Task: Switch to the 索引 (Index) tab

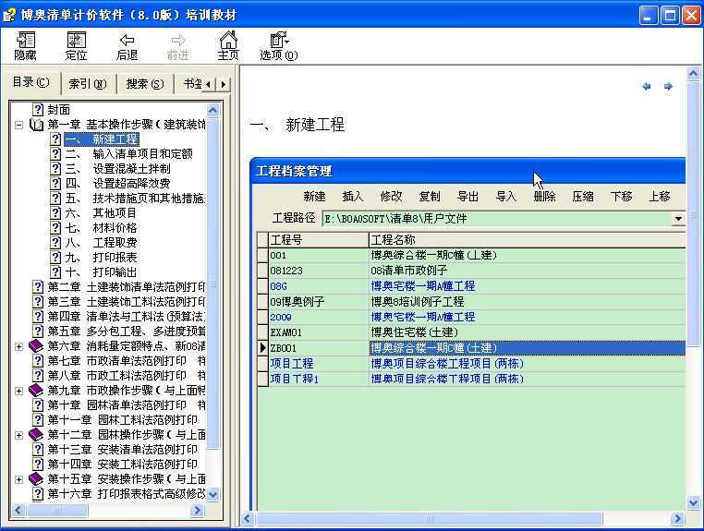Action: tap(88, 84)
